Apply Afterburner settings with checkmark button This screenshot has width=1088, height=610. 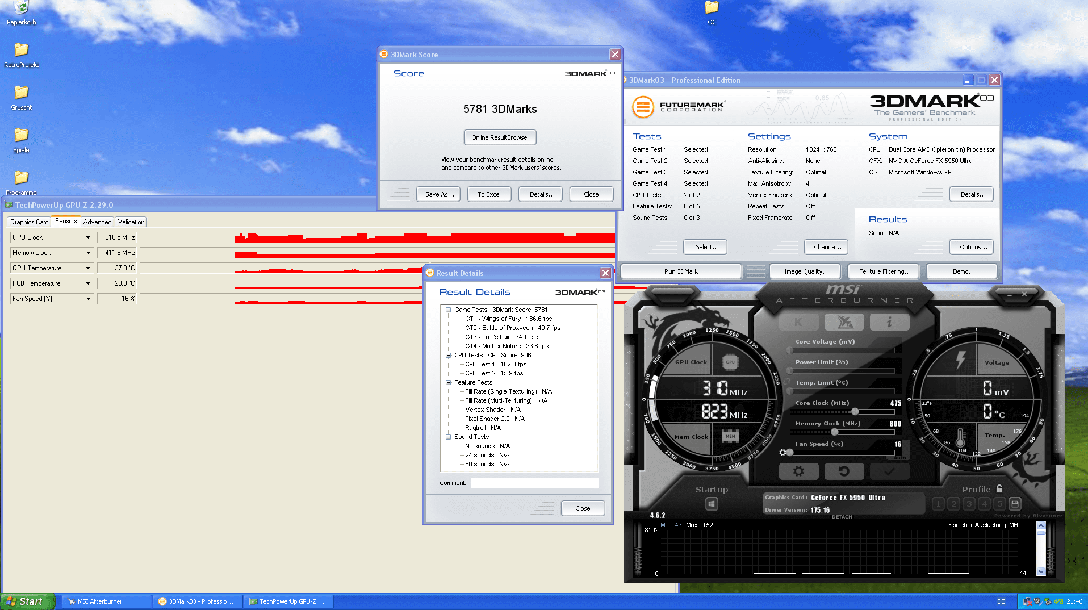(x=889, y=471)
